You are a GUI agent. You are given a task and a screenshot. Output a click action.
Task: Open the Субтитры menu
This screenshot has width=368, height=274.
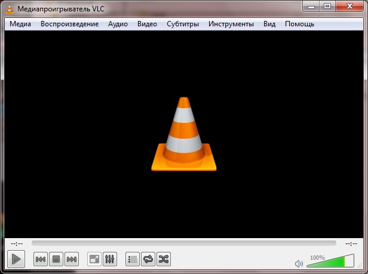point(183,24)
